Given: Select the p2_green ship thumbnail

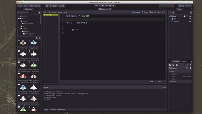Looking at the screenshot, I should 34,65.
